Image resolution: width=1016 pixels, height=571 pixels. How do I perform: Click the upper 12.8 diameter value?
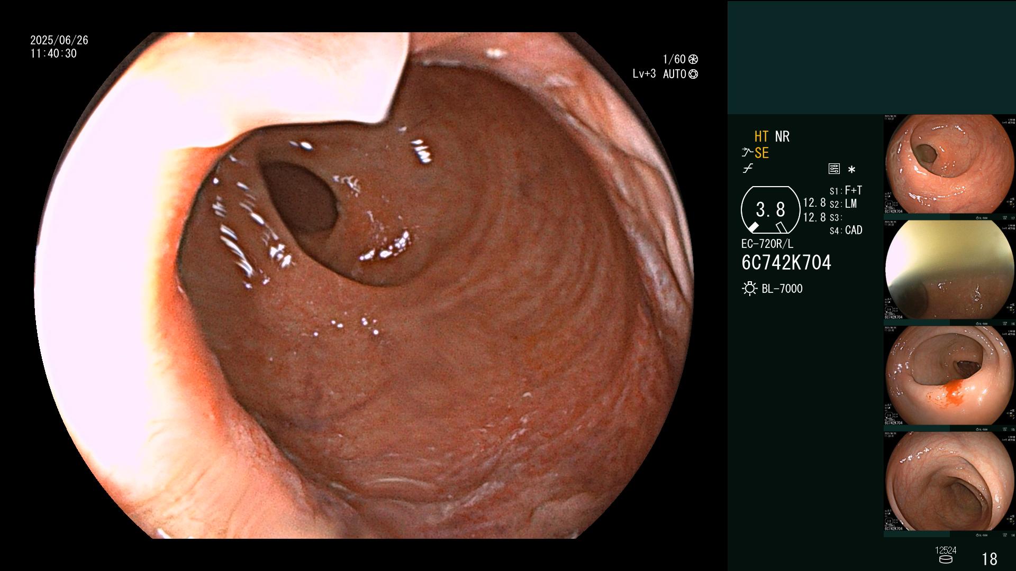pyautogui.click(x=814, y=203)
